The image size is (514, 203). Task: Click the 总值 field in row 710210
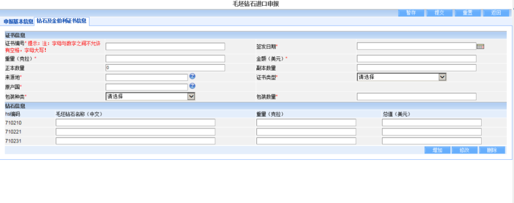point(432,123)
